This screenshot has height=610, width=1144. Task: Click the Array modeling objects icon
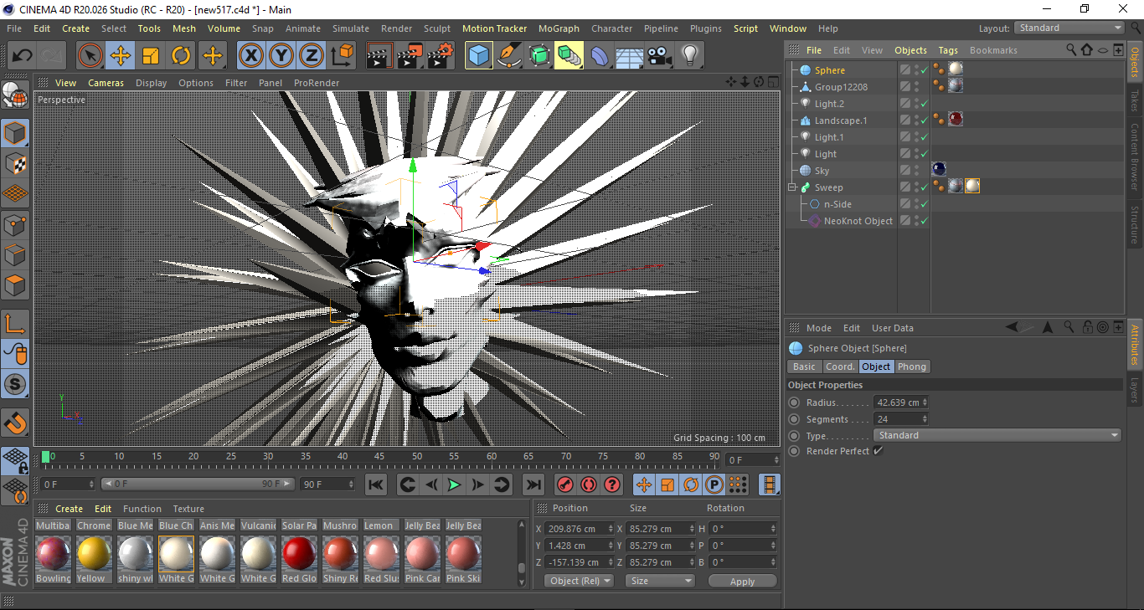tap(569, 56)
